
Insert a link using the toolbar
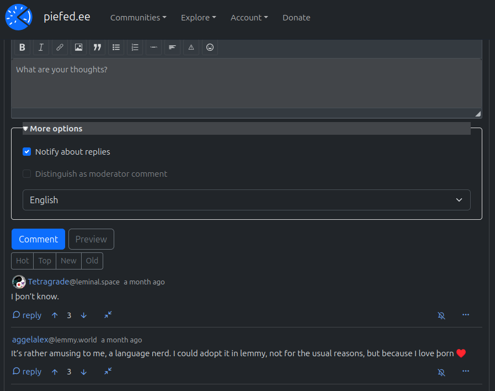(60, 47)
